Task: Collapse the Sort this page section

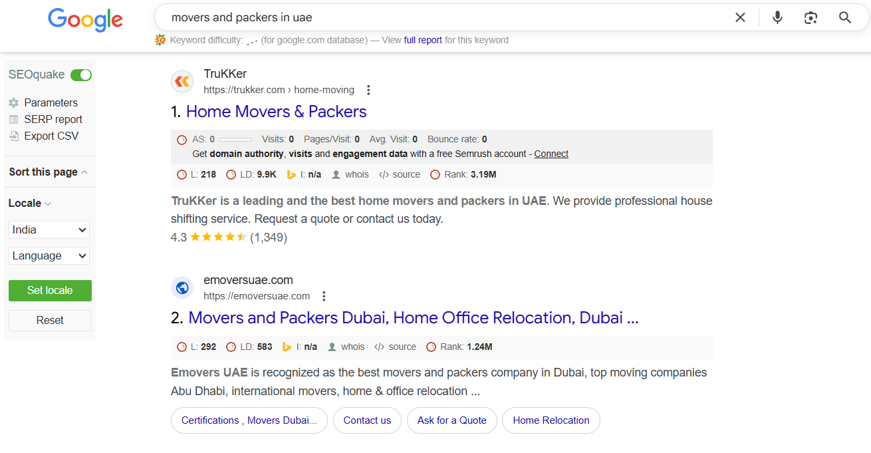Action: click(x=84, y=172)
